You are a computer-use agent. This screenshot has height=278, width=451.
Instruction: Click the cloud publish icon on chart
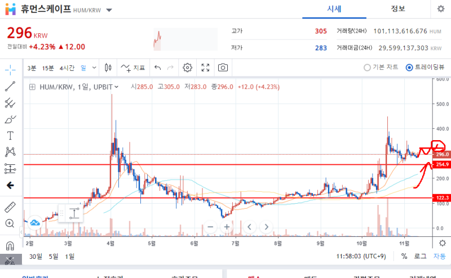(35, 222)
